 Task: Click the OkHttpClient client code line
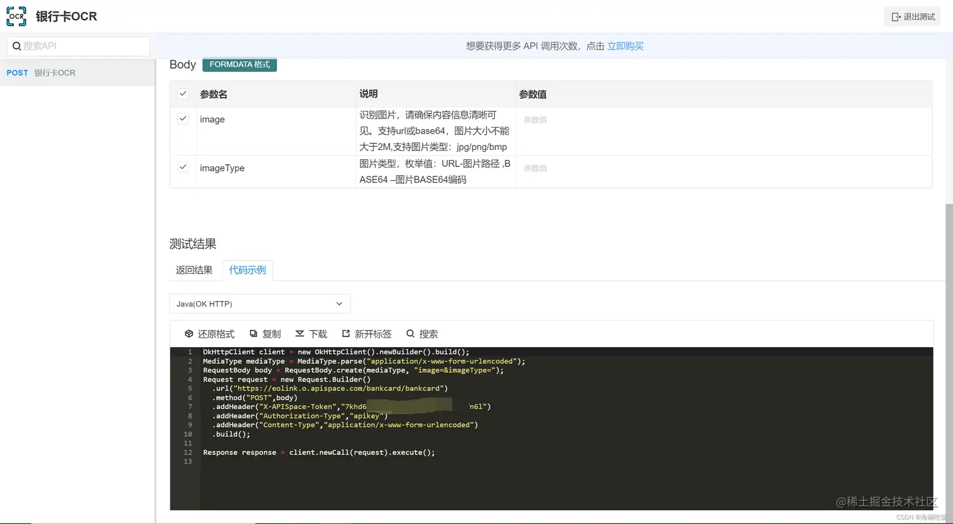(x=336, y=352)
